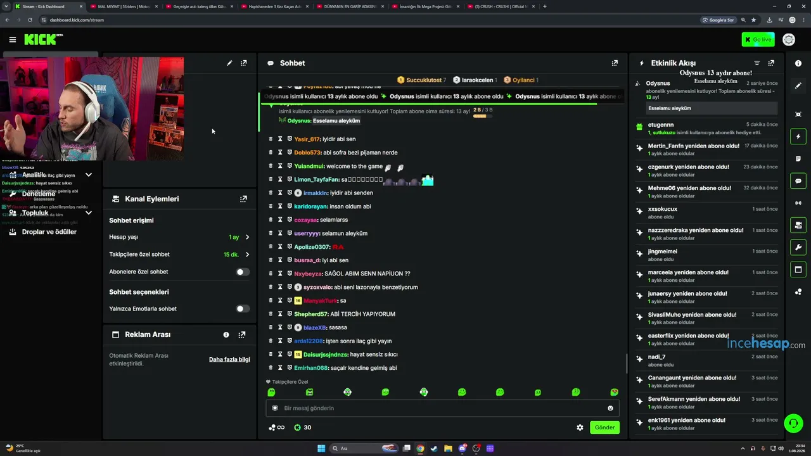This screenshot has width=811, height=456.
Task: Click the channel points infinity icon
Action: click(x=277, y=427)
